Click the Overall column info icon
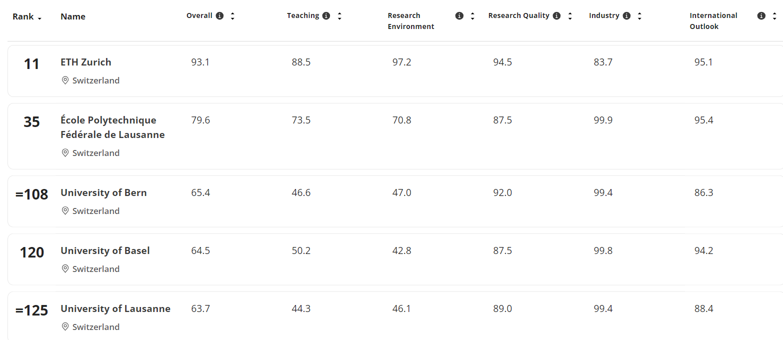 coord(219,16)
